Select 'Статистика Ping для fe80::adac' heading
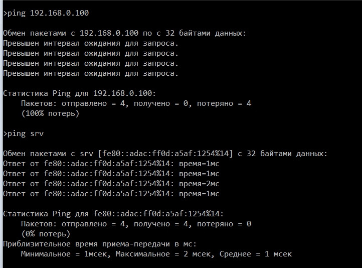This screenshot has height=268, width=362. (113, 214)
